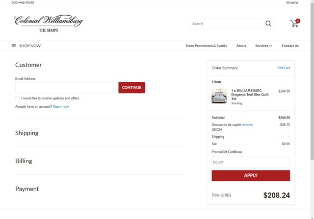Click the phone number 800-446-9240
The height and width of the screenshot is (219, 314).
pos(23,2)
